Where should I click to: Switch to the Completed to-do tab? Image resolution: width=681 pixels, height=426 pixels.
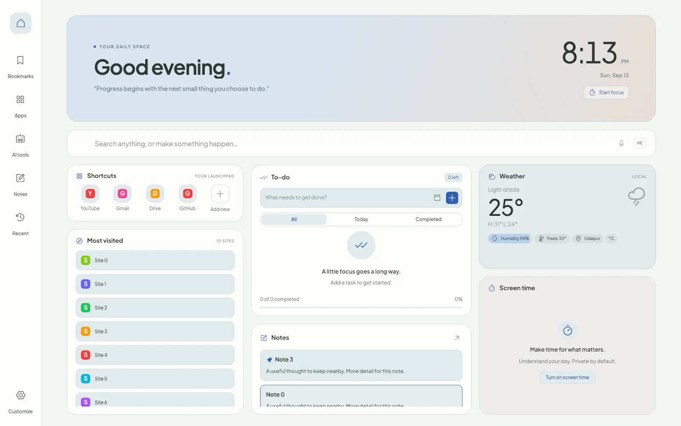[428, 219]
